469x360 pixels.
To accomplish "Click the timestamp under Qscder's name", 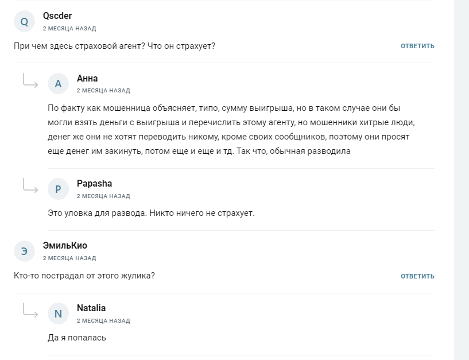I will pyautogui.click(x=69, y=28).
